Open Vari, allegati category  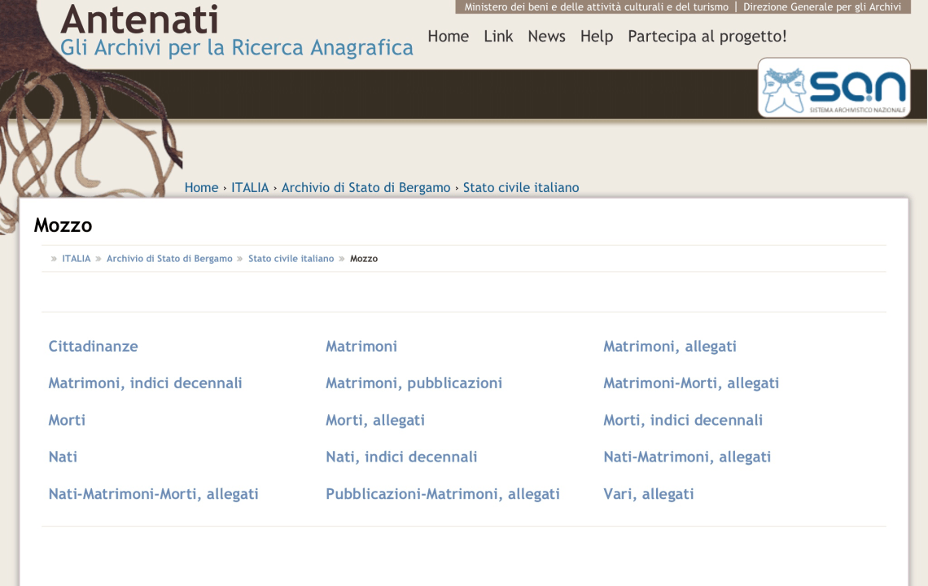pos(648,494)
